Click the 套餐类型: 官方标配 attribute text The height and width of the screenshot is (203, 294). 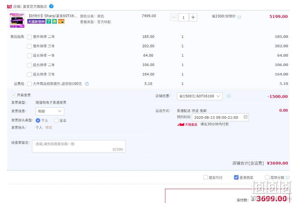95,22
